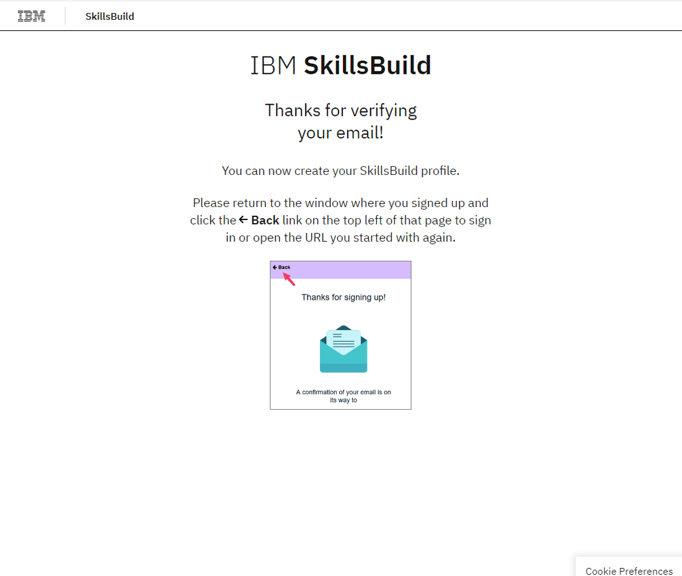Open Cookie Preferences
This screenshot has width=682, height=576.
coord(629,570)
